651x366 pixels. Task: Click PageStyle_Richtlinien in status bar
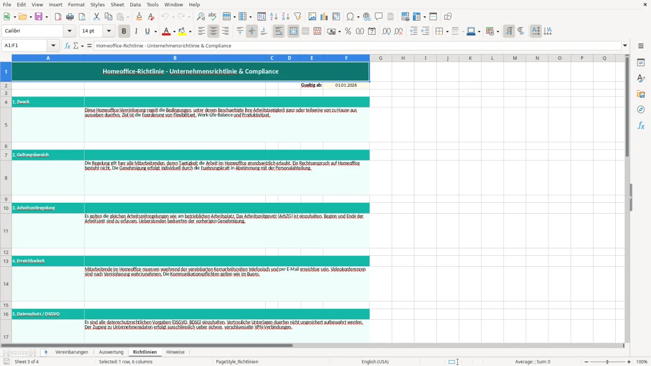237,362
